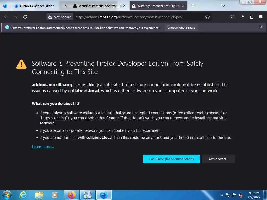Switch to first Warning: Potential Security Risk tab
267x200 pixels.
click(x=100, y=6)
